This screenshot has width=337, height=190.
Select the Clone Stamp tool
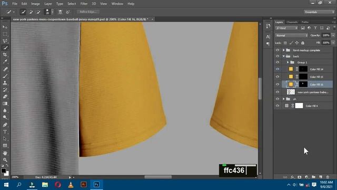tap(5, 83)
